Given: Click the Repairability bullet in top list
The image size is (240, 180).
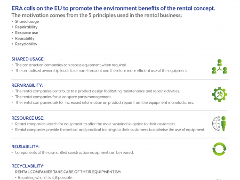Looking at the screenshot, I should coord(26,27).
